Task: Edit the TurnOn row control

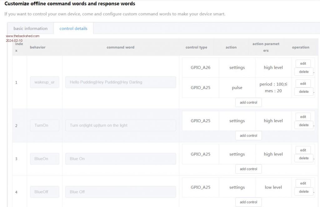Action: (303, 117)
